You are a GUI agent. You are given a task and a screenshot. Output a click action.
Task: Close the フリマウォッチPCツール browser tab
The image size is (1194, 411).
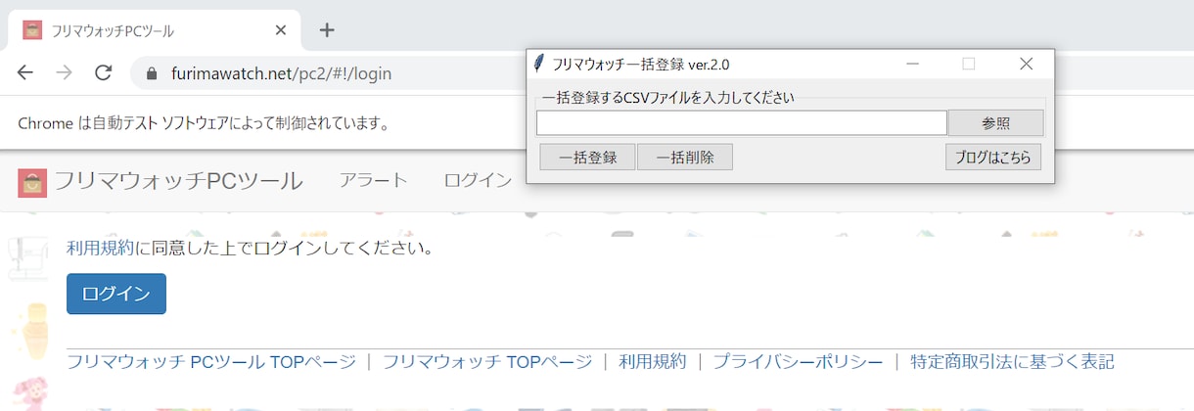pos(281,30)
